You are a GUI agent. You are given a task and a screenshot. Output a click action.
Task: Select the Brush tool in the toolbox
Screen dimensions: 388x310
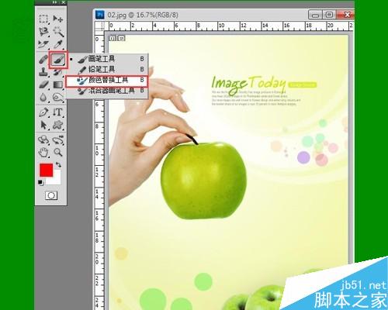click(58, 60)
